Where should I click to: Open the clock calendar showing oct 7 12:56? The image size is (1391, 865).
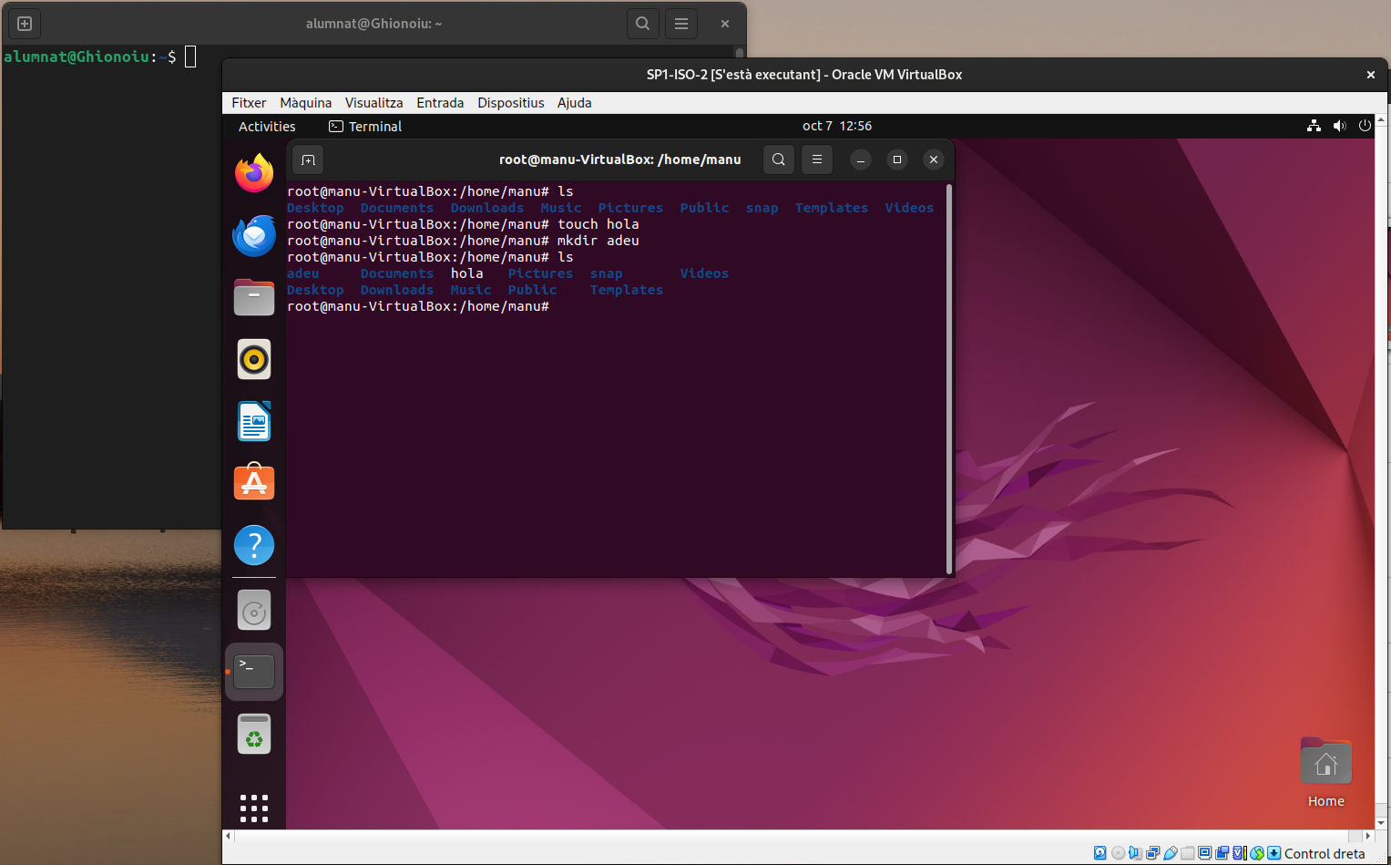(836, 126)
